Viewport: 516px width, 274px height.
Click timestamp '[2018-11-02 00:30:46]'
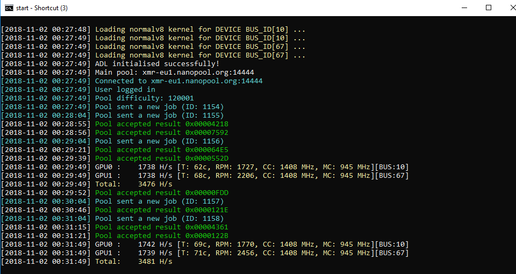(45, 210)
